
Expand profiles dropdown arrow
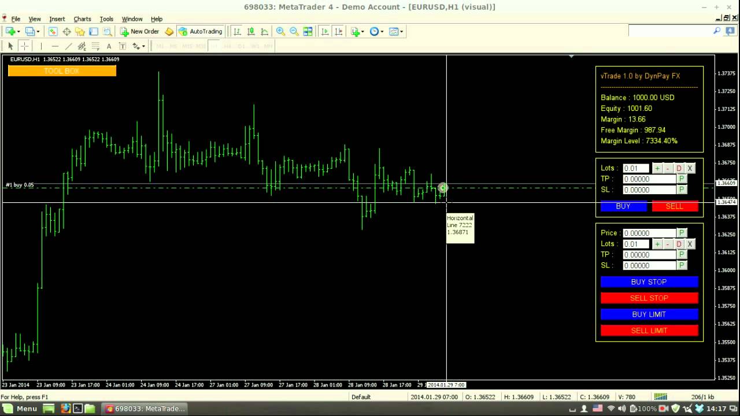[x=38, y=32]
